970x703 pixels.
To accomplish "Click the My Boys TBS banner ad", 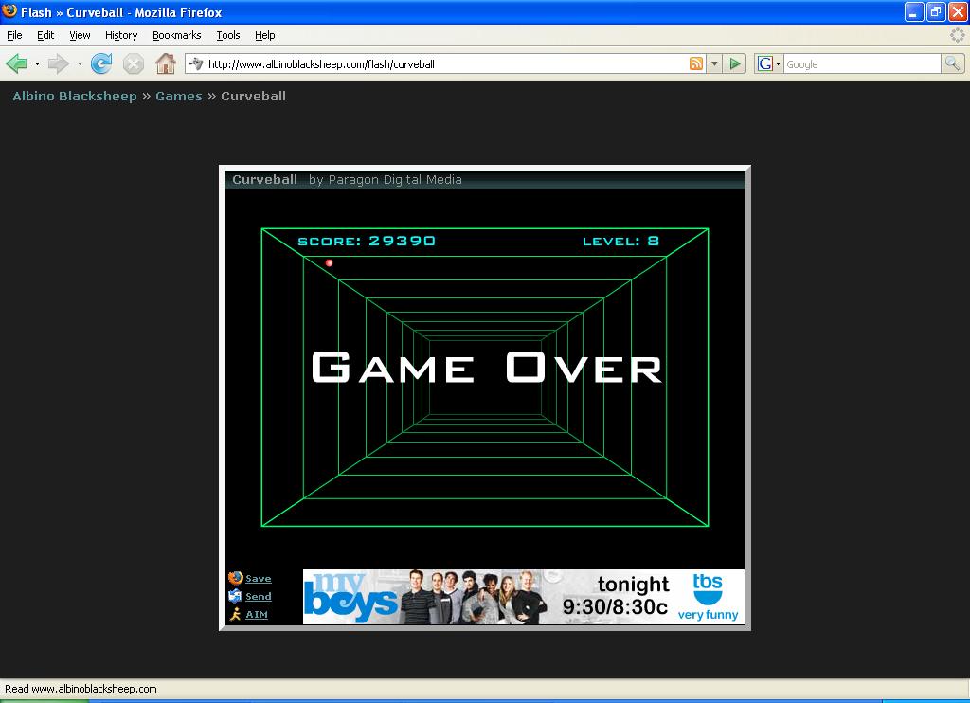I will click(523, 597).
